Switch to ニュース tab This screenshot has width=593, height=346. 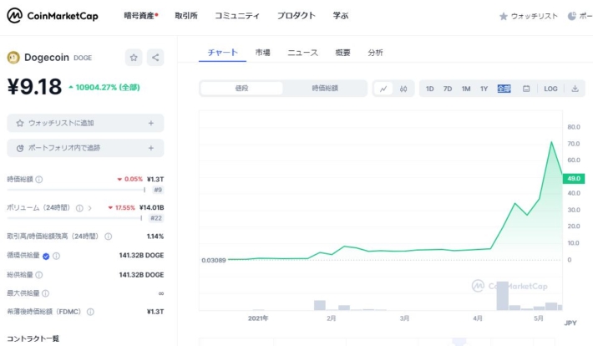302,53
